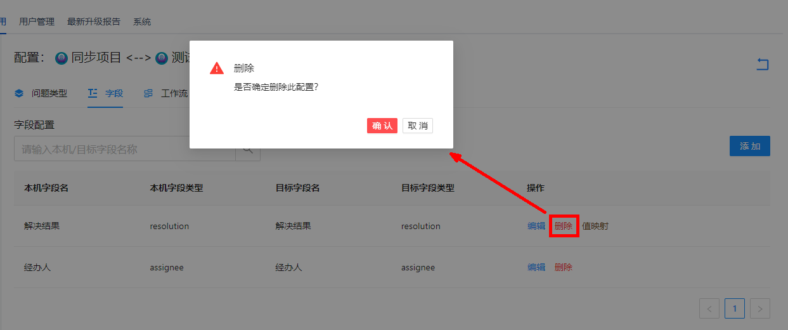Viewport: 788px width, 330px height.
Task: Confirm deletion with the 确认 button
Action: click(382, 126)
